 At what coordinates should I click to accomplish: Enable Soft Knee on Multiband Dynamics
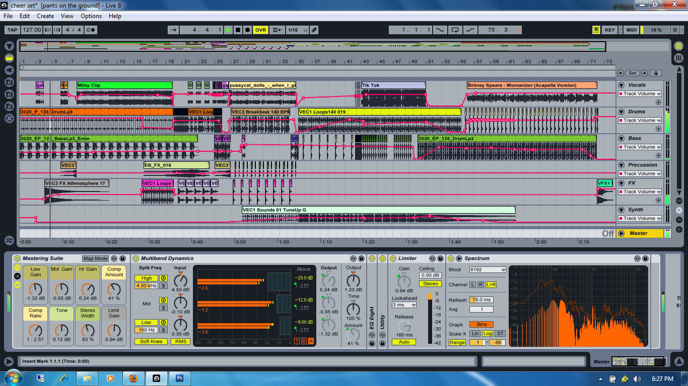click(x=150, y=341)
